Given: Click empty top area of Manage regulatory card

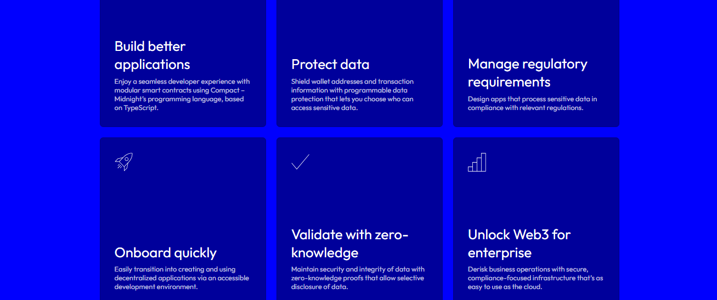Looking at the screenshot, I should [x=536, y=25].
